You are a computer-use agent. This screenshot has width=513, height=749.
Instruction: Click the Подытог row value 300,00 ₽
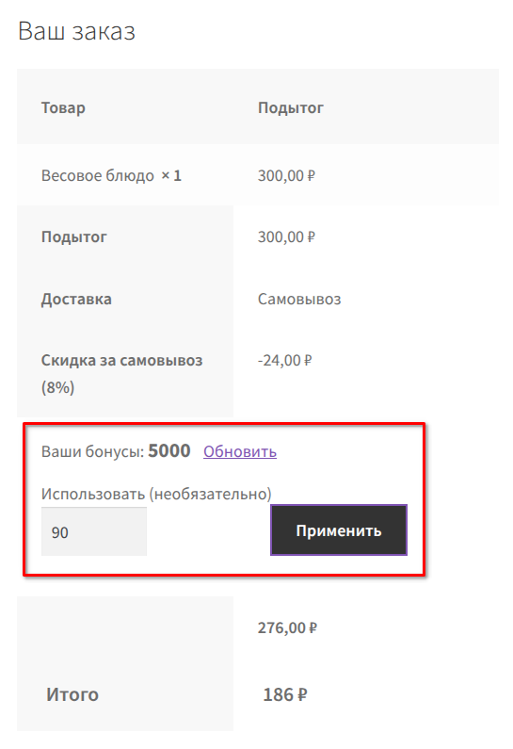(x=286, y=236)
